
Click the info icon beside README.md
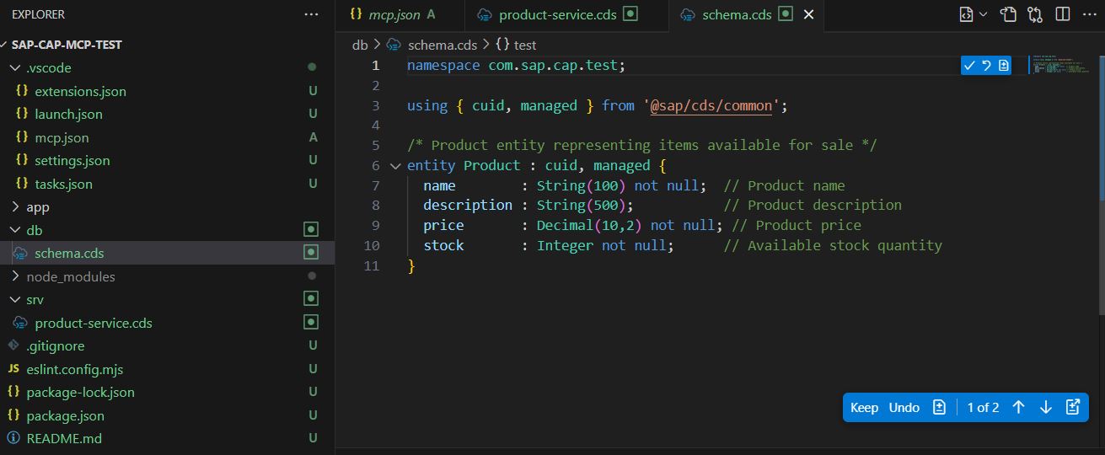[x=13, y=438]
